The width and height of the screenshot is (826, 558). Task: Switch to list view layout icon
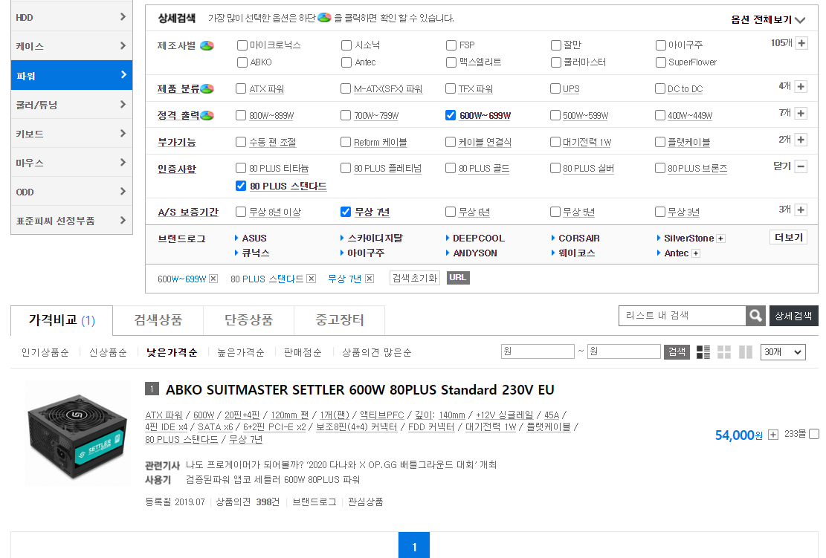703,352
